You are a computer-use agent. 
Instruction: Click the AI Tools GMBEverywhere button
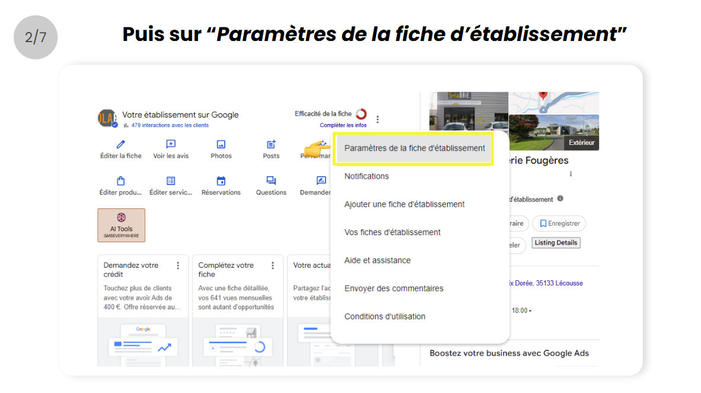pos(121,225)
